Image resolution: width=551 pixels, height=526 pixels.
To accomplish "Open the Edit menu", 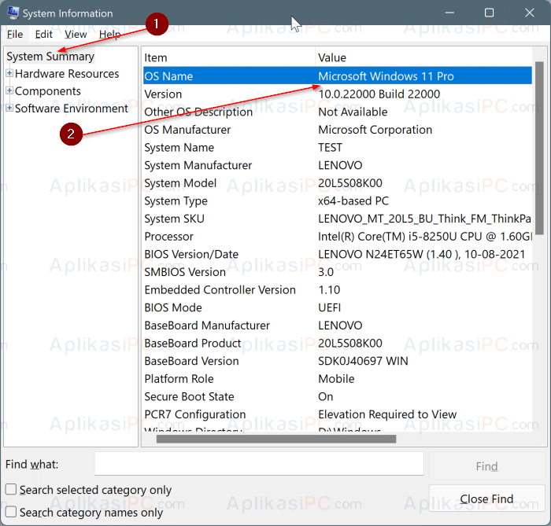I will click(x=43, y=35).
